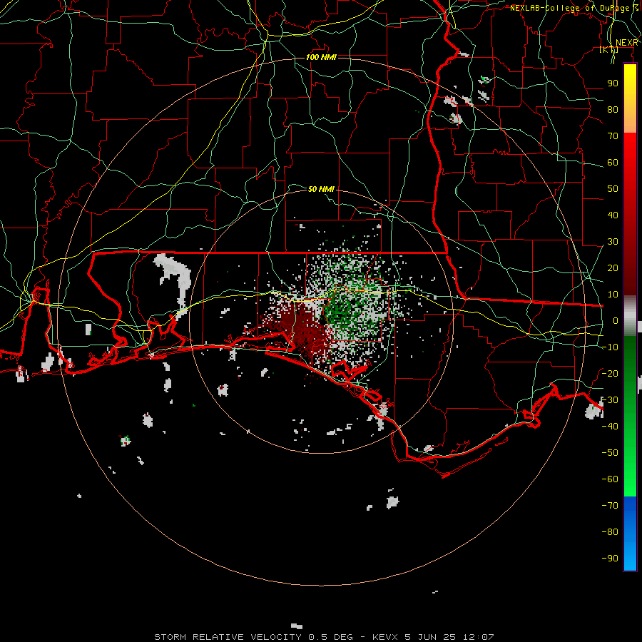Click the '0' label on velocity scale

click(x=615, y=320)
